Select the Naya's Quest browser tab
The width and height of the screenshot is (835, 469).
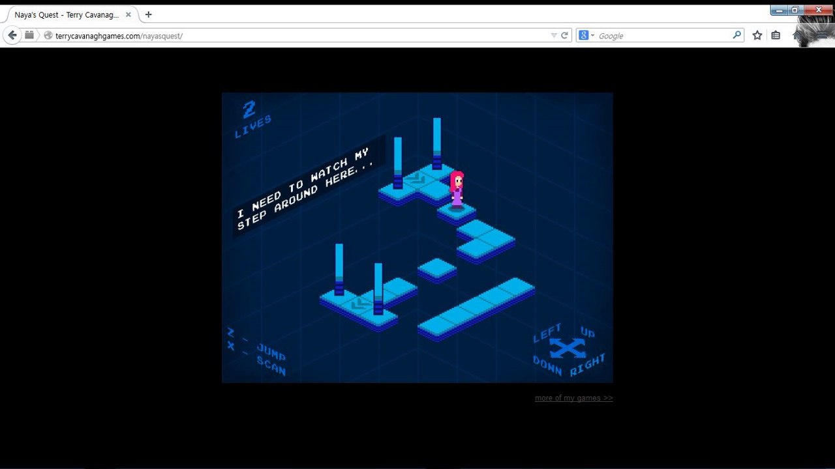coord(66,14)
